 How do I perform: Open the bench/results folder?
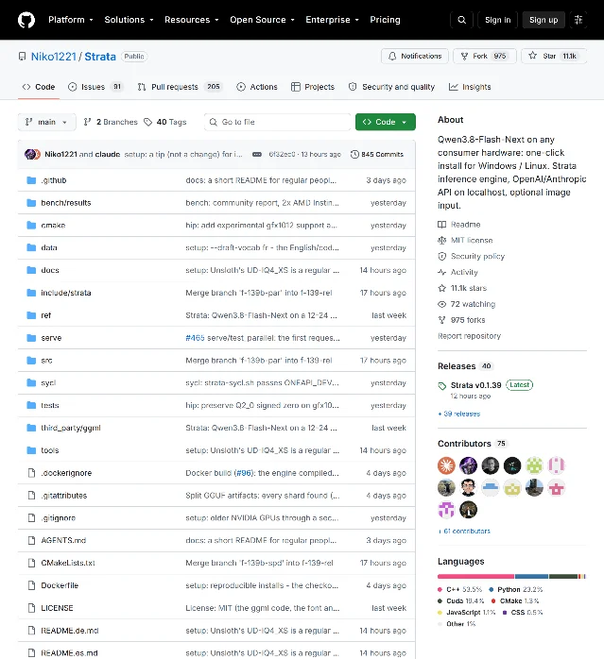66,203
